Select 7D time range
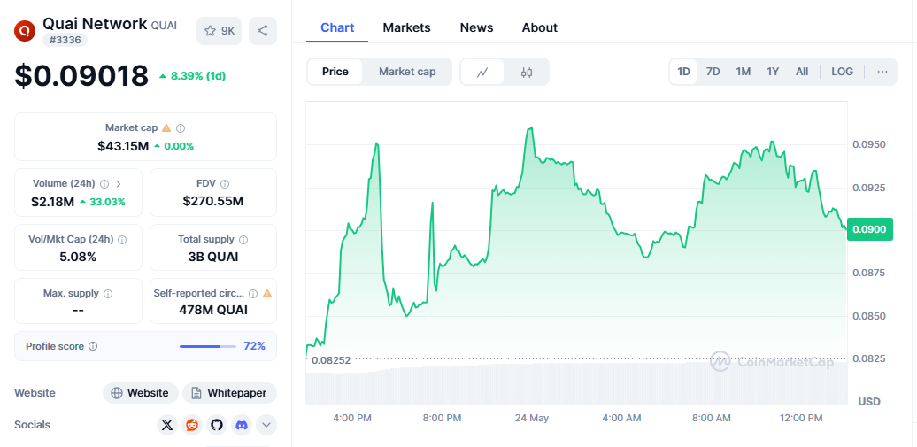 (713, 72)
